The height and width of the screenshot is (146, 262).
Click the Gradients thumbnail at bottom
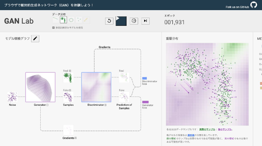coord(68,130)
